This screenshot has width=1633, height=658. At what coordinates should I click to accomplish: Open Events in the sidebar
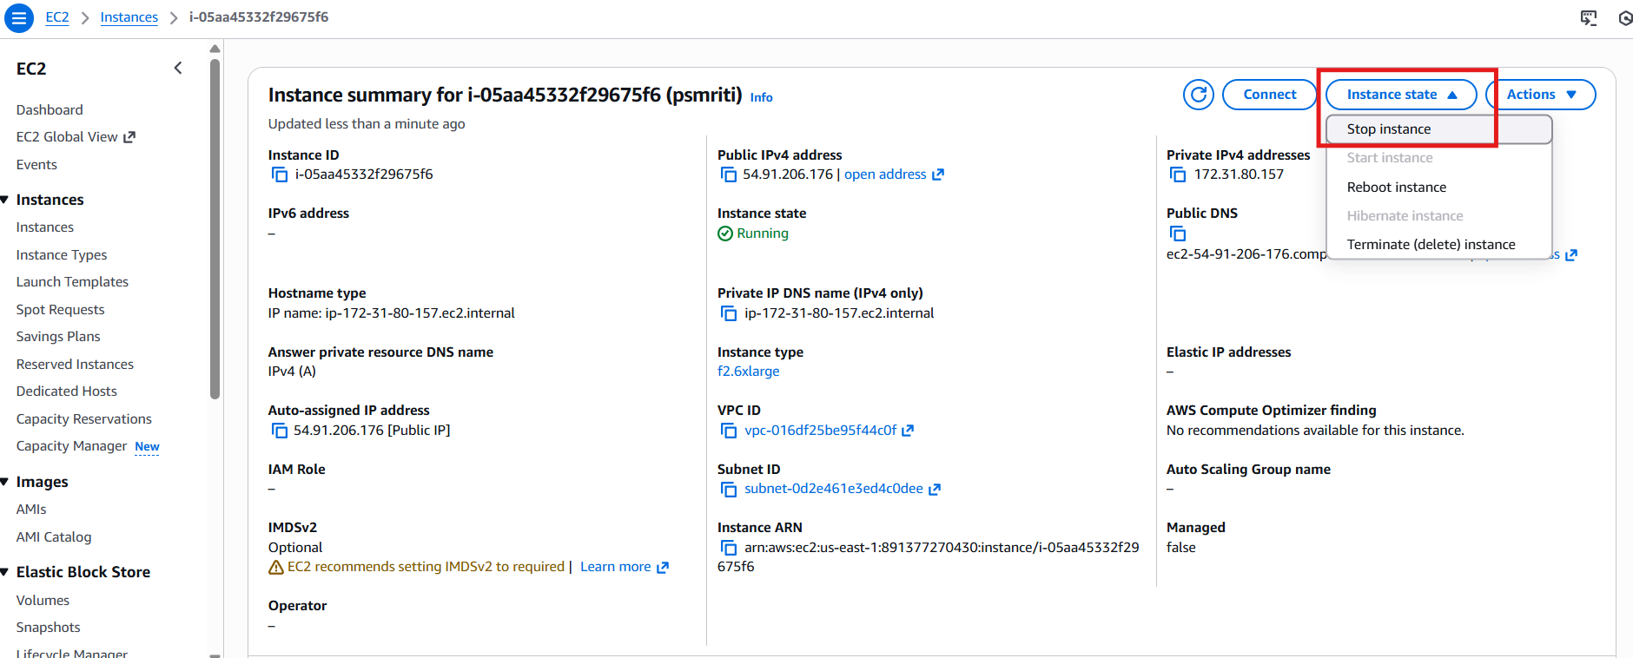click(x=36, y=165)
